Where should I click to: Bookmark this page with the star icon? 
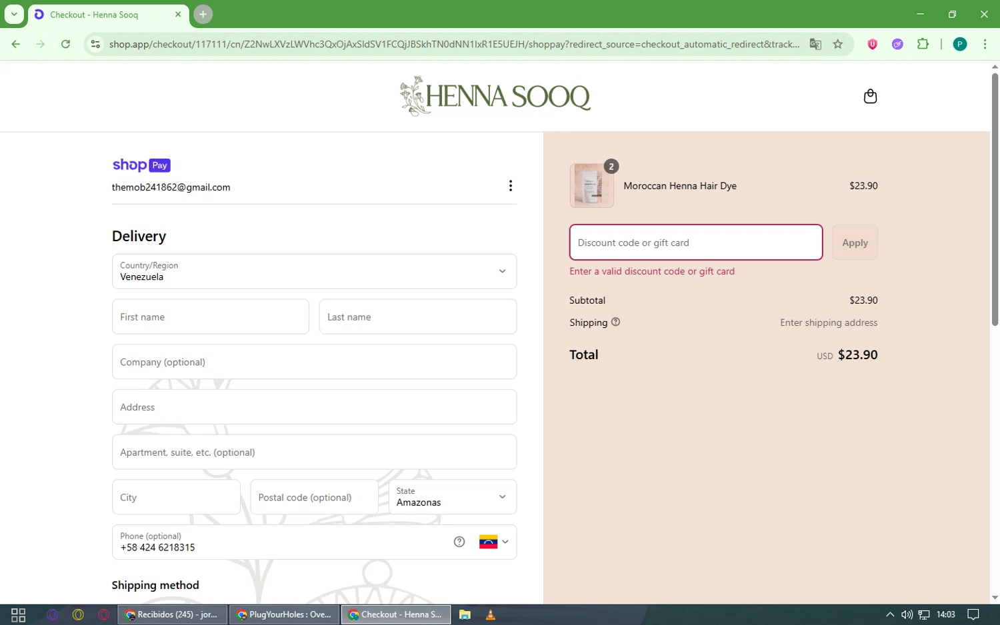(838, 44)
